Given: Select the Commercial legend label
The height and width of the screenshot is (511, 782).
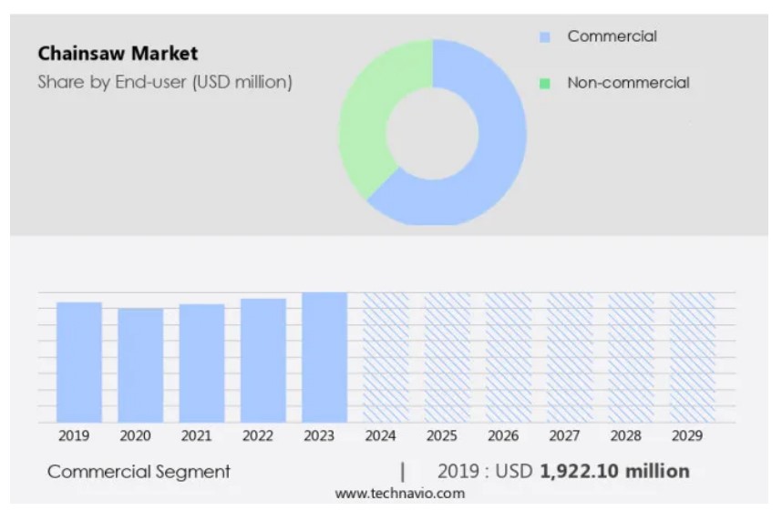Looking at the screenshot, I should [x=612, y=36].
